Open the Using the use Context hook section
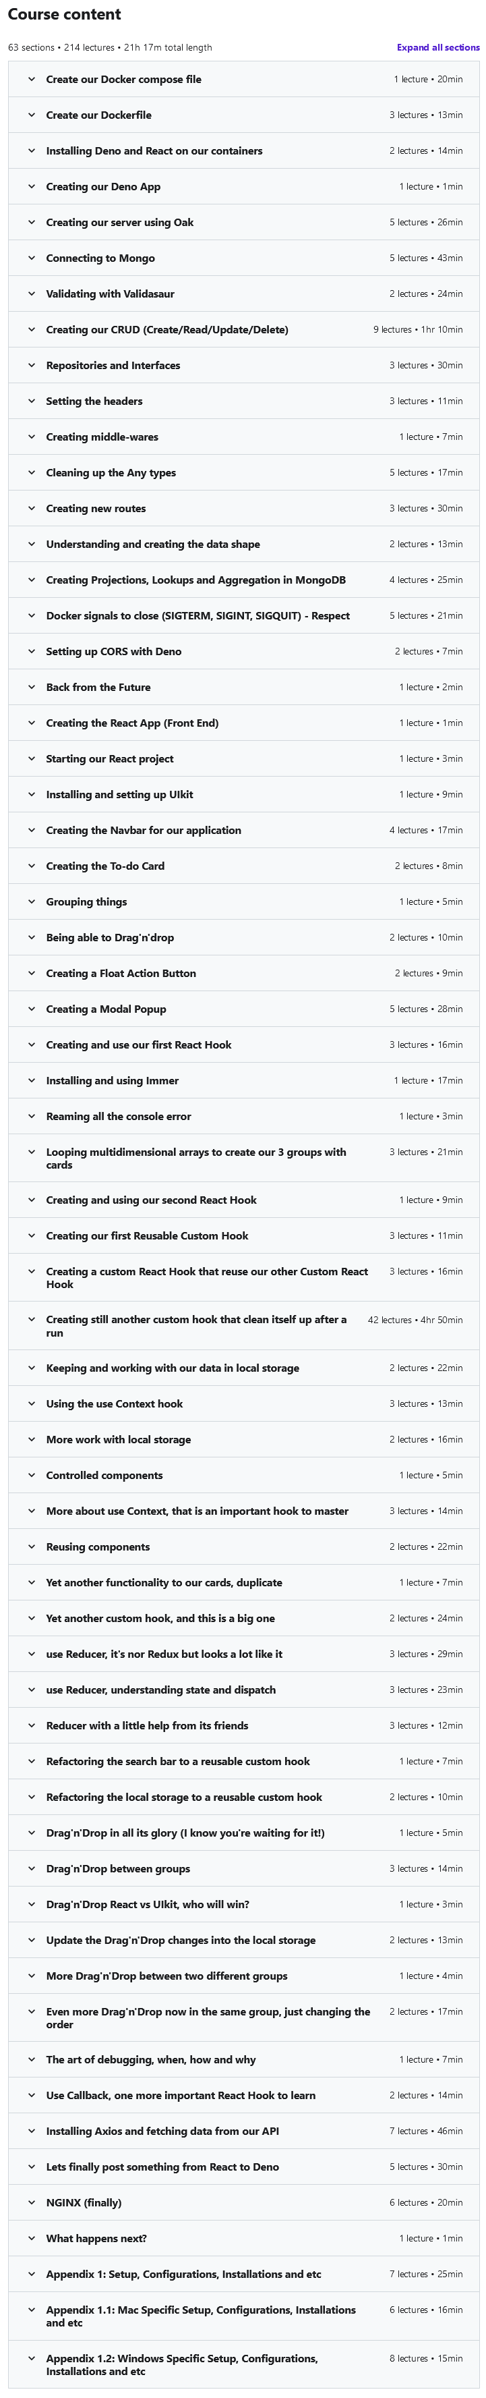 [x=115, y=1404]
